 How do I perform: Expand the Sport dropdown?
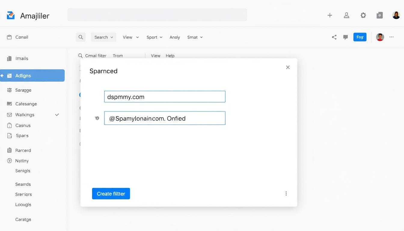tap(154, 37)
